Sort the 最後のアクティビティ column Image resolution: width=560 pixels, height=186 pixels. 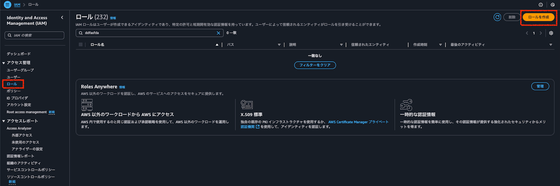[x=551, y=45]
